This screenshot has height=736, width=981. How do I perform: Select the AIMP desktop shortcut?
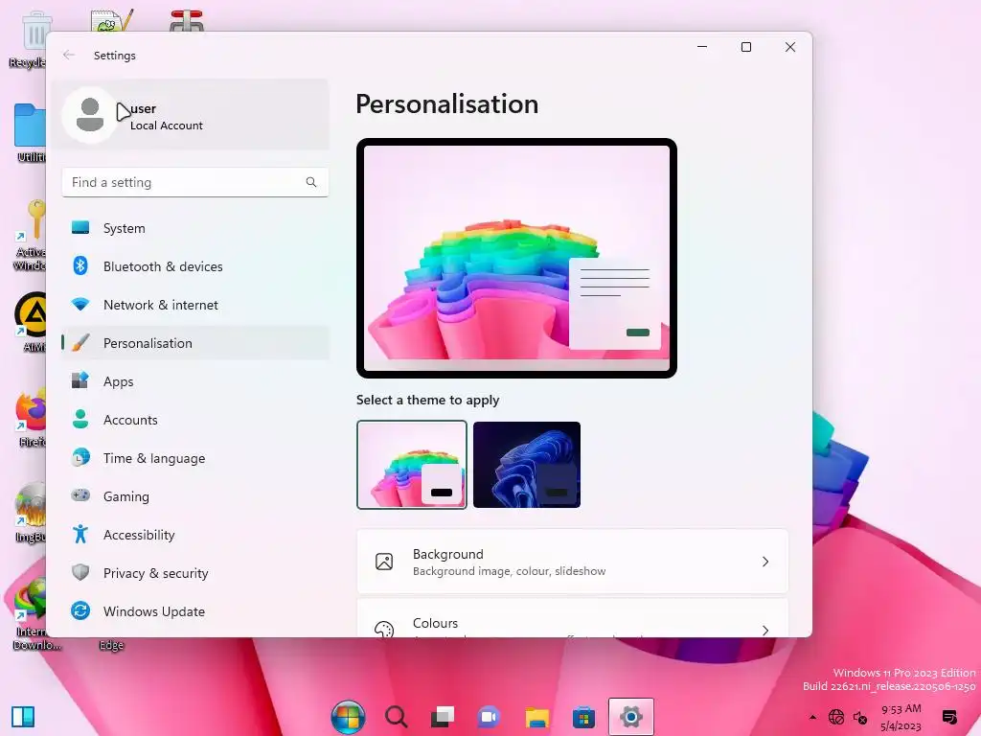[x=29, y=322]
